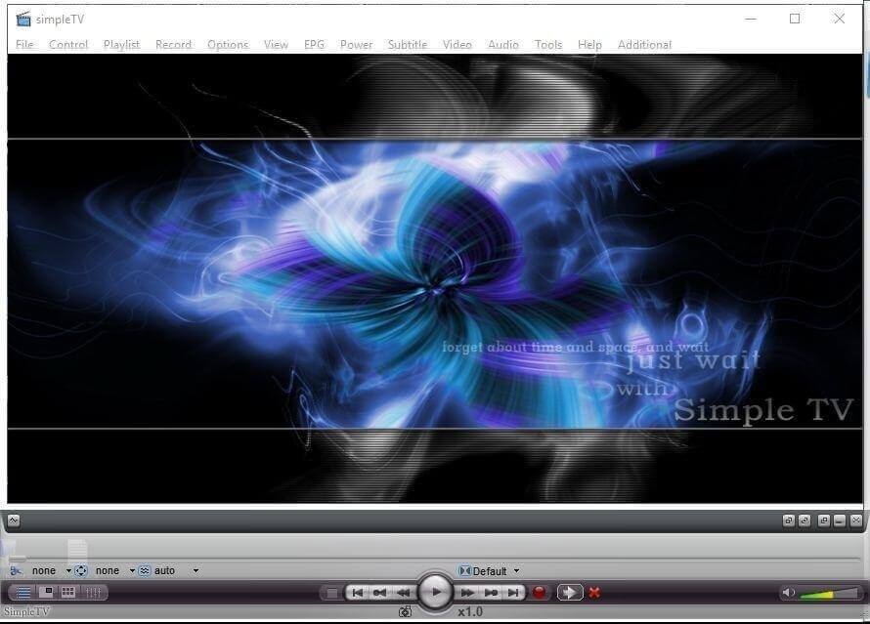
Task: Open the View menu
Action: pos(276,44)
